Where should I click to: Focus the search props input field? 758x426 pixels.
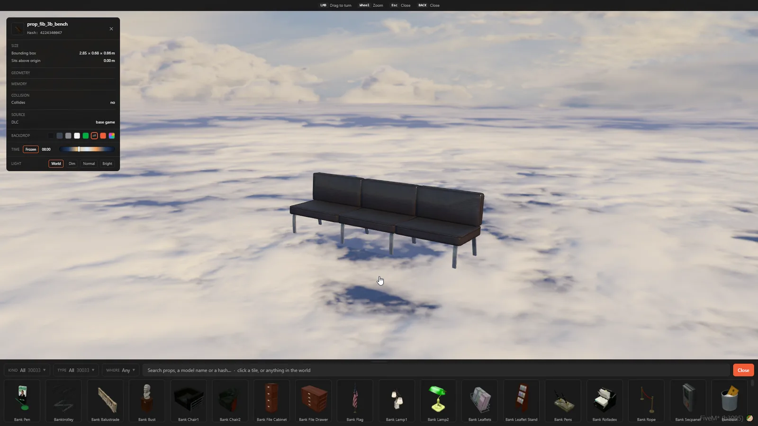pyautogui.click(x=436, y=370)
